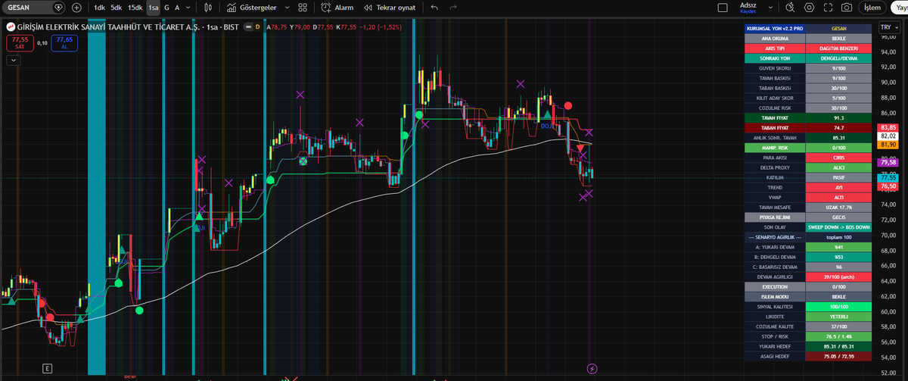908x381 pixels.
Task: Click the E earnings marker at chart bottom
Action: [x=47, y=368]
